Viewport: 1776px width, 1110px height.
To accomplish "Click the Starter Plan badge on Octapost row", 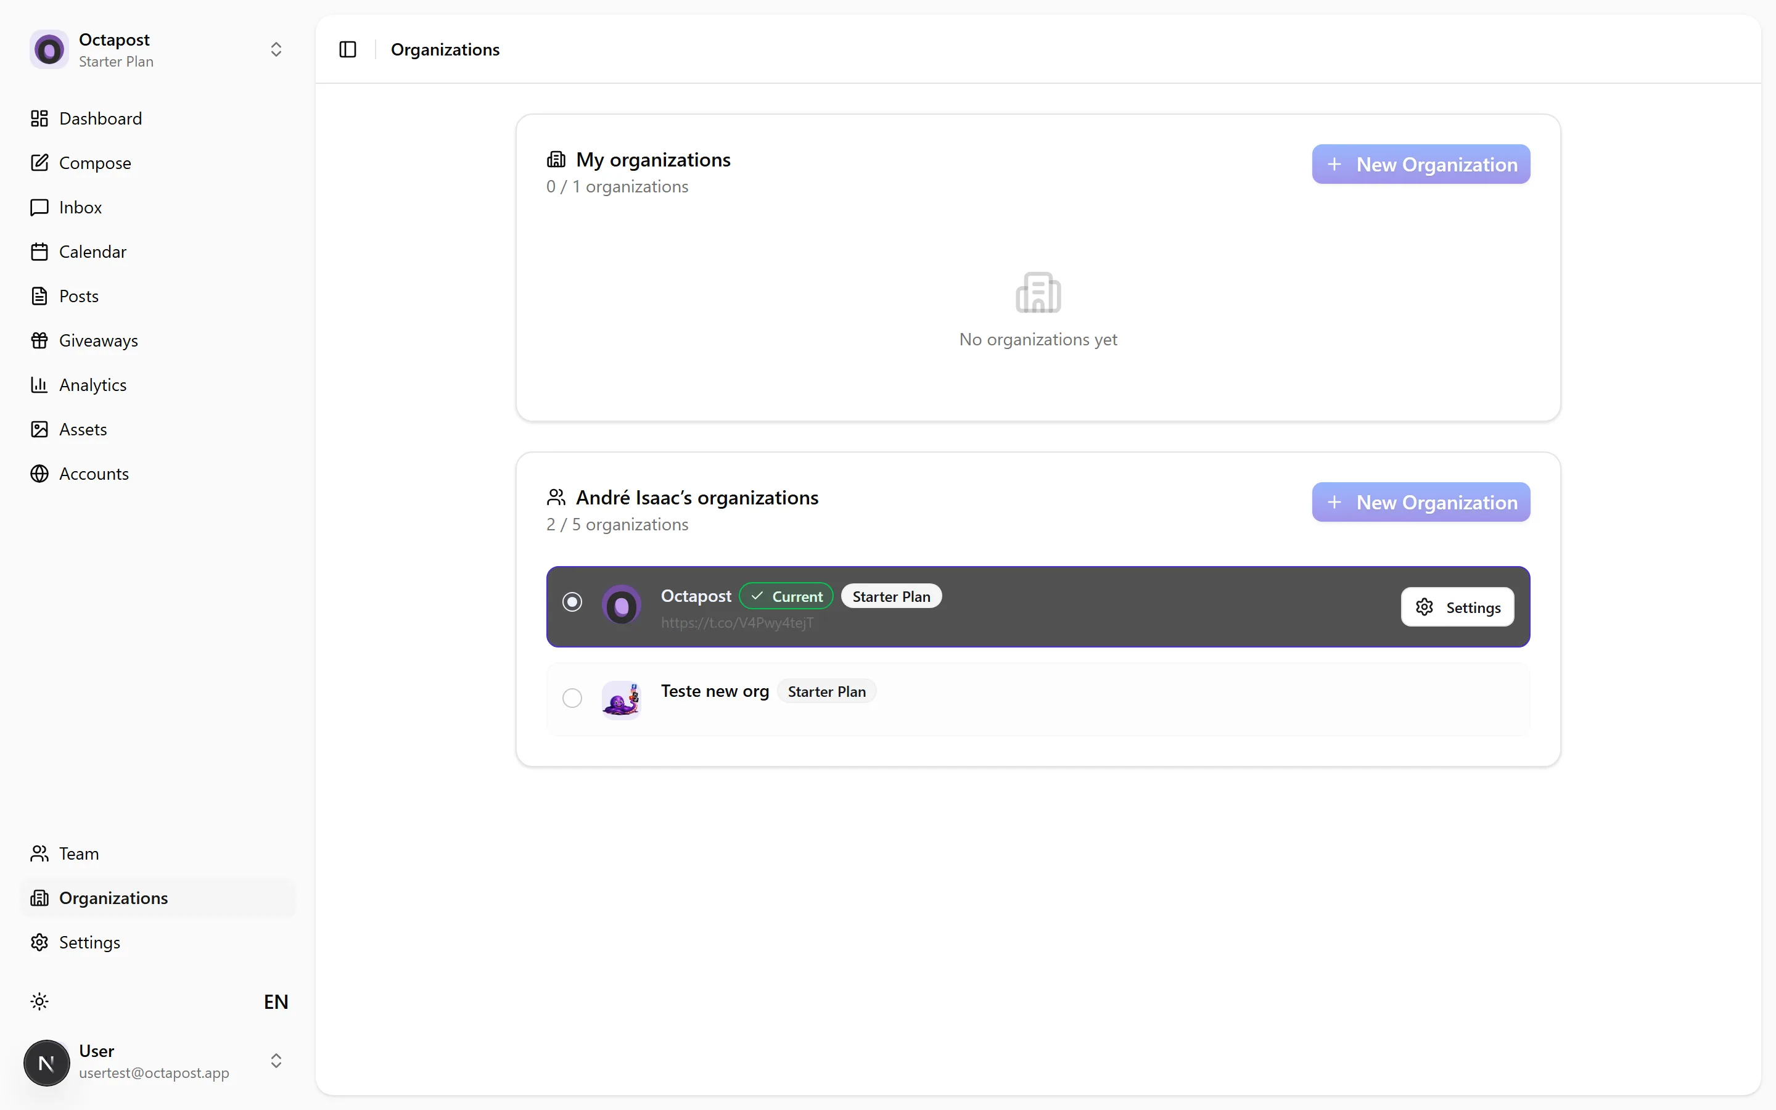I will click(x=891, y=596).
